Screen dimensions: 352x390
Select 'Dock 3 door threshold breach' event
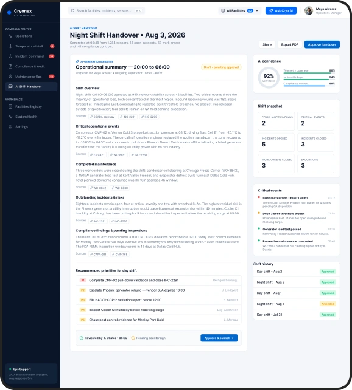pyautogui.click(x=297, y=217)
